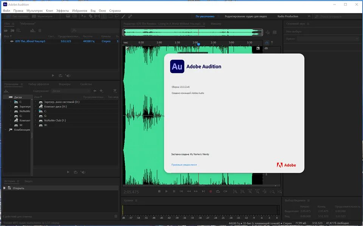Move playhead to previous marker
The width and height of the screenshot is (363, 226).
[181, 191]
